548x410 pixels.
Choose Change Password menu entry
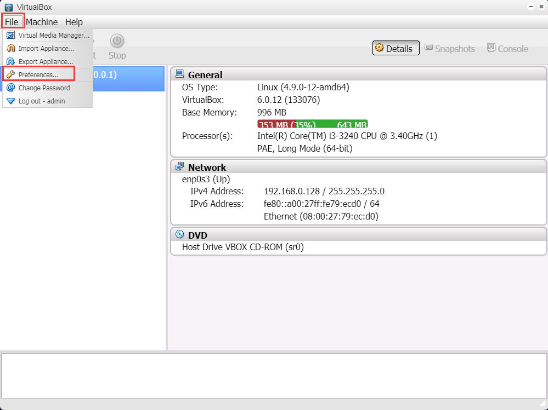coord(48,88)
